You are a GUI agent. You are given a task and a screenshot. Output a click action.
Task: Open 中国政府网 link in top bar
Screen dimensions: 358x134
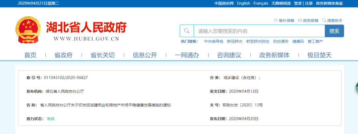tap(224, 3)
